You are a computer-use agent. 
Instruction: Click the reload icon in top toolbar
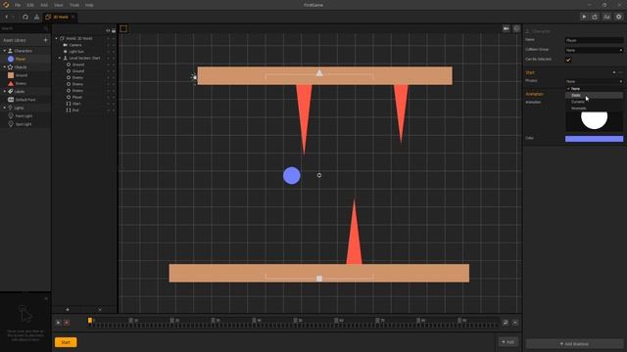[595, 17]
